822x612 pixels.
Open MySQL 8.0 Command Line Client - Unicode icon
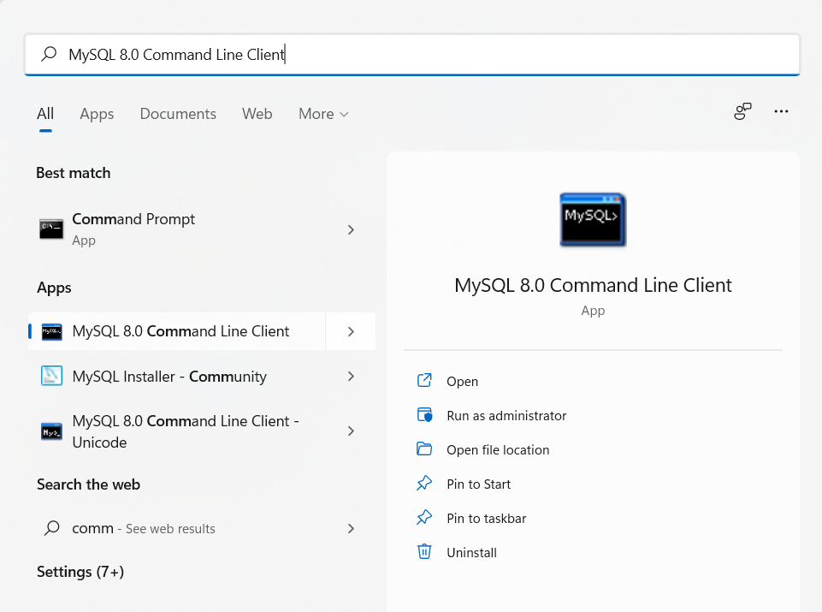tap(51, 431)
